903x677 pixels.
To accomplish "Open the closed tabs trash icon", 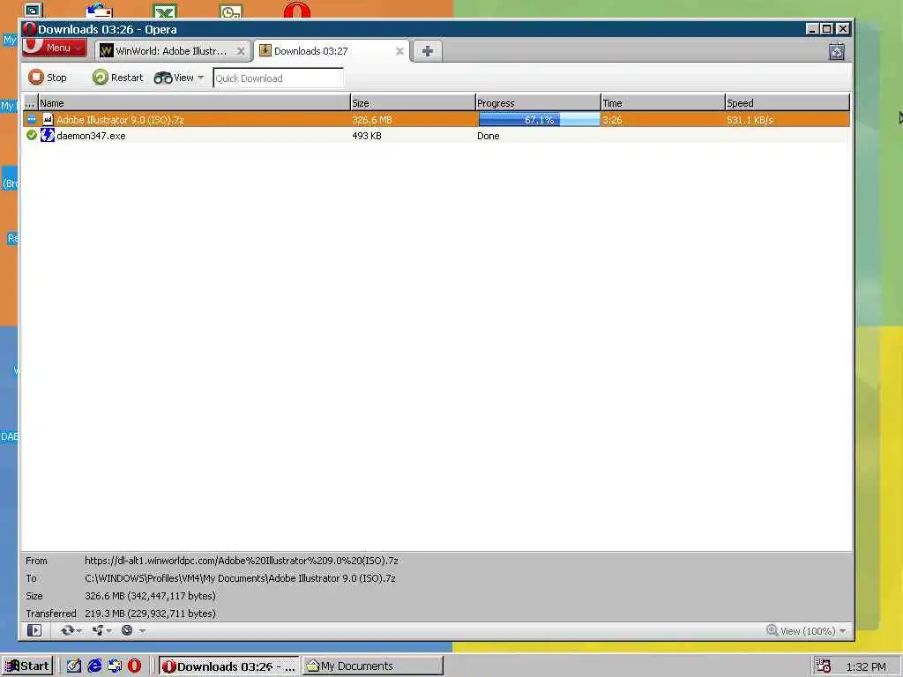I will coord(837,51).
